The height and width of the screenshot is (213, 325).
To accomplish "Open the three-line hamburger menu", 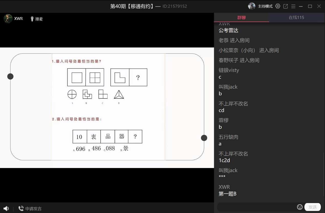I will (x=293, y=6).
